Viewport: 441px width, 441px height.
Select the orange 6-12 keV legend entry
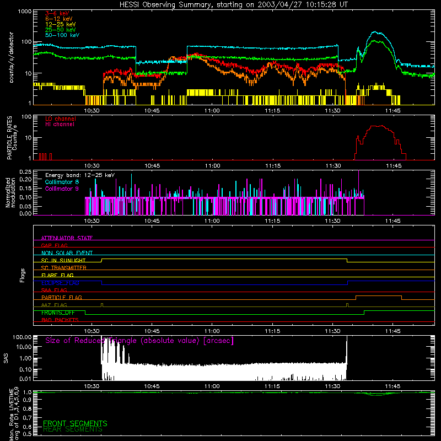(59, 19)
